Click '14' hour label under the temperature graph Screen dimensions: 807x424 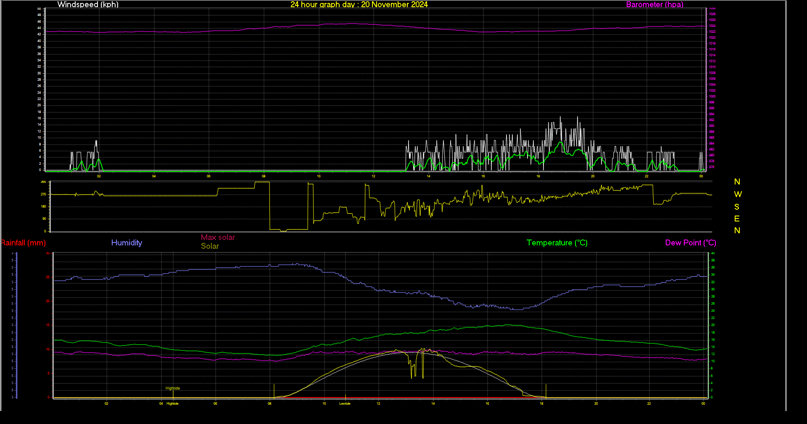(433, 403)
